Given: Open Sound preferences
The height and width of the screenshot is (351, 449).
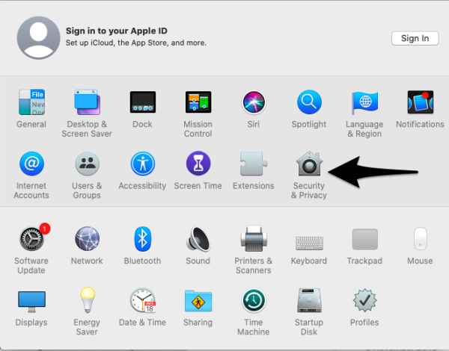Looking at the screenshot, I should tap(198, 239).
